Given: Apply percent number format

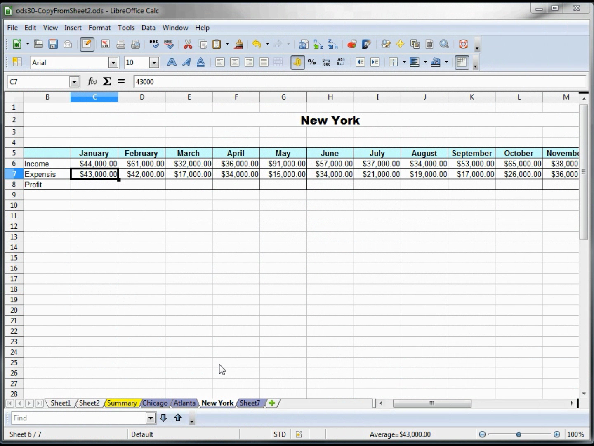Looking at the screenshot, I should (312, 62).
